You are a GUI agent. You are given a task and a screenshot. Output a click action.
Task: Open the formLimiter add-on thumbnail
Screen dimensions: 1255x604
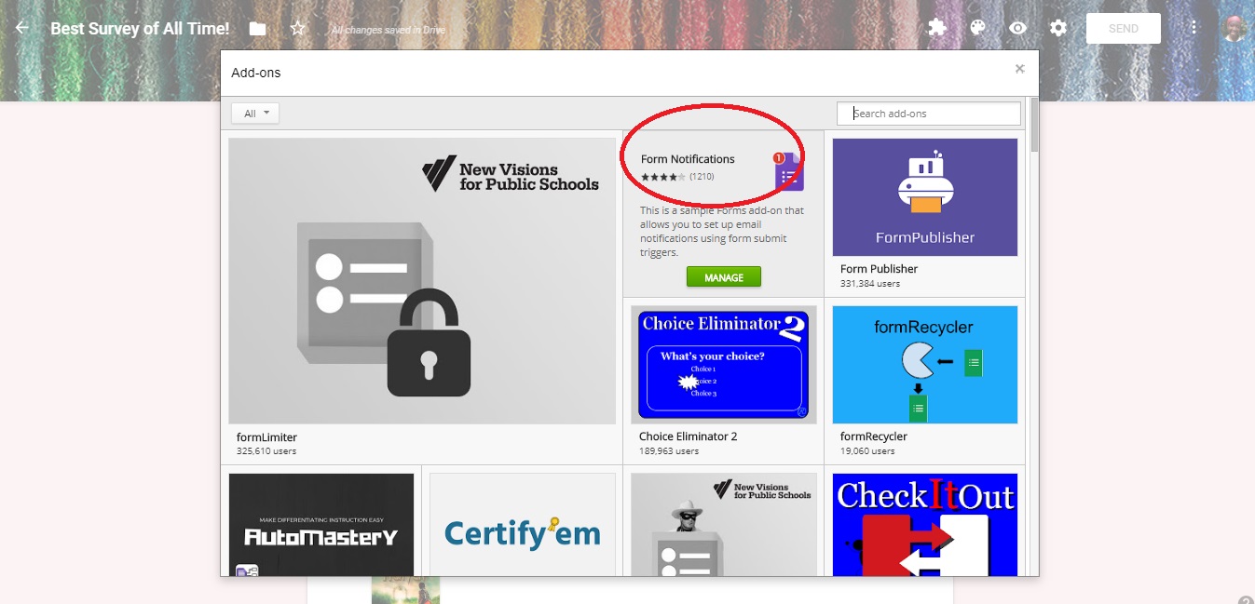(x=422, y=281)
